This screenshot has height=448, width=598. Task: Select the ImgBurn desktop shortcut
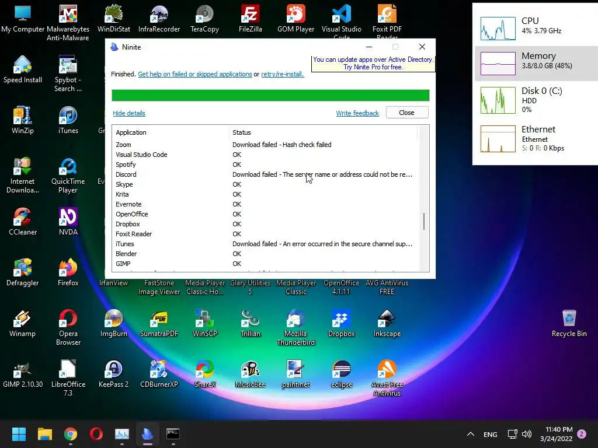pos(114,323)
